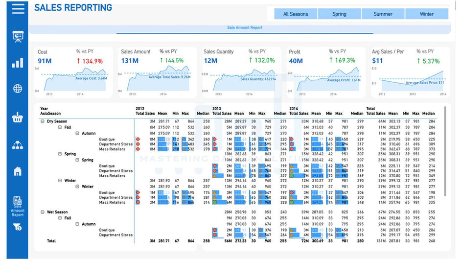Select the Winter slicer button
The width and height of the screenshot is (462, 260).
427,14
